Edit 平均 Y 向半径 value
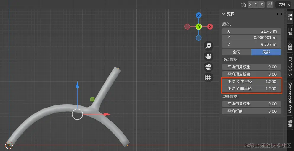This screenshot has height=151, width=294. click(251, 89)
